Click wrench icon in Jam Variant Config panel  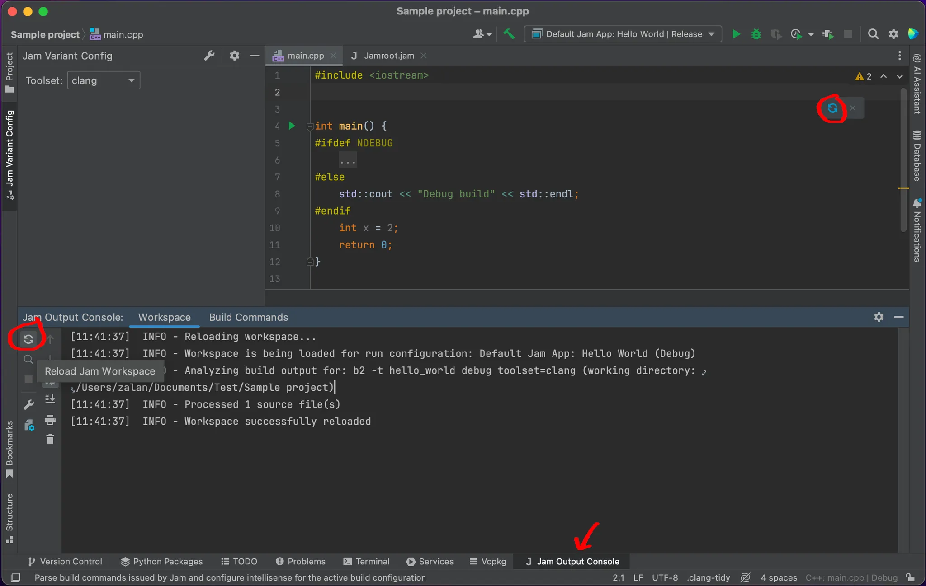[x=209, y=56]
